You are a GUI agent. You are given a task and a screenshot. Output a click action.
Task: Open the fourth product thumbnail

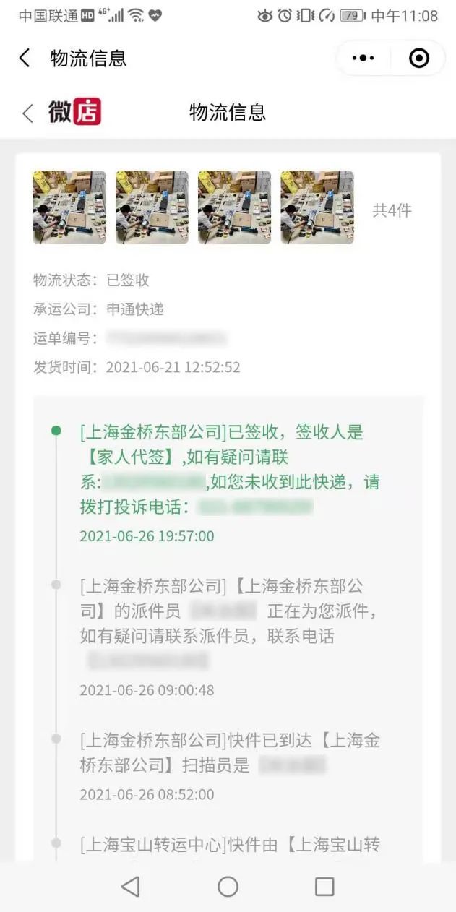pos(317,207)
